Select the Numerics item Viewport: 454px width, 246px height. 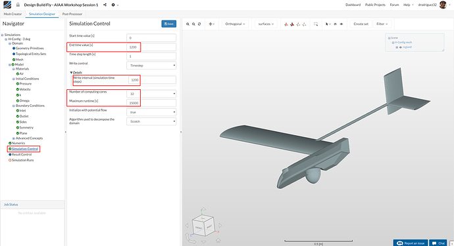[18, 143]
